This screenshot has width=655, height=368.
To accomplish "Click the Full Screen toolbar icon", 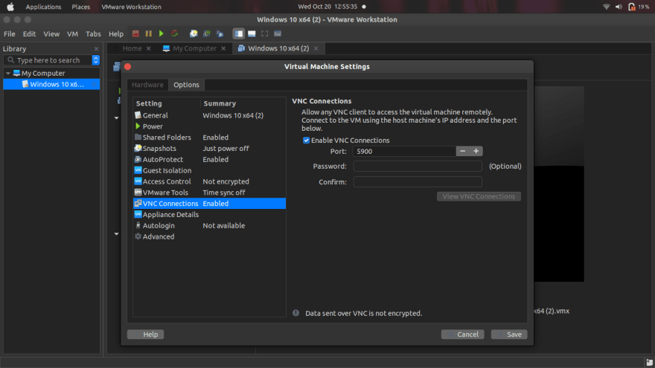I will click(265, 33).
